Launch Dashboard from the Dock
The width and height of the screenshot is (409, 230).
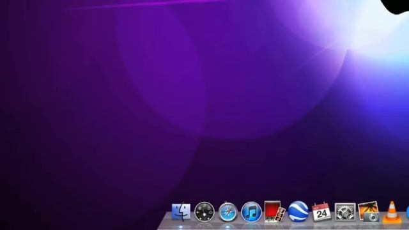[x=204, y=211]
